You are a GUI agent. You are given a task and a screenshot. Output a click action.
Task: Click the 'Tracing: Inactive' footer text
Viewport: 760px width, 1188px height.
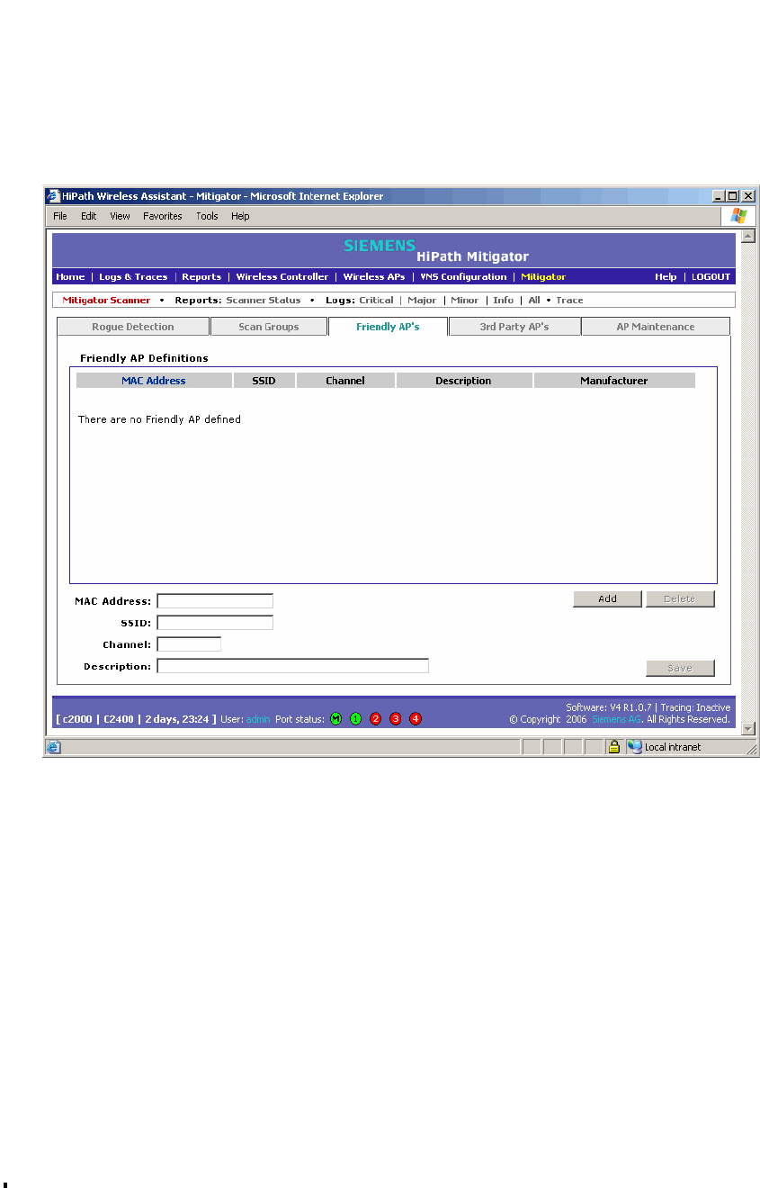coord(695,707)
